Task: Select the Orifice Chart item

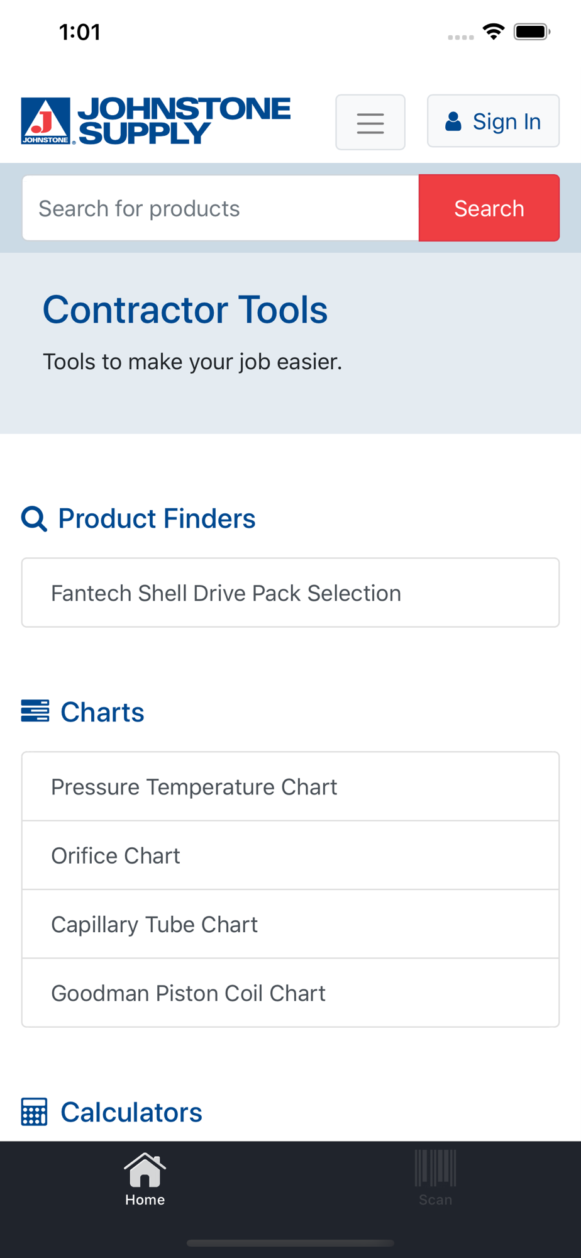Action: click(x=290, y=855)
